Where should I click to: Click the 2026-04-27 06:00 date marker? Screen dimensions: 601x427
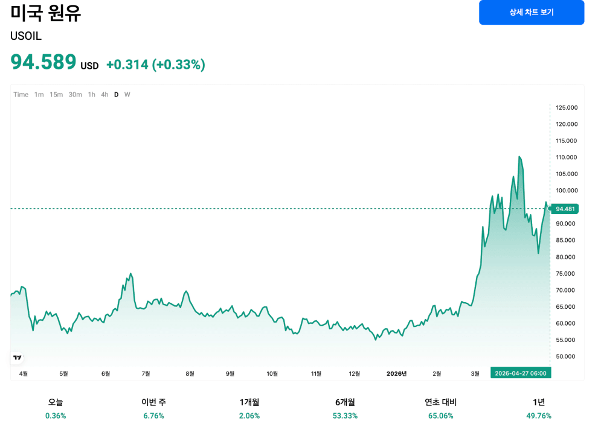pyautogui.click(x=520, y=373)
